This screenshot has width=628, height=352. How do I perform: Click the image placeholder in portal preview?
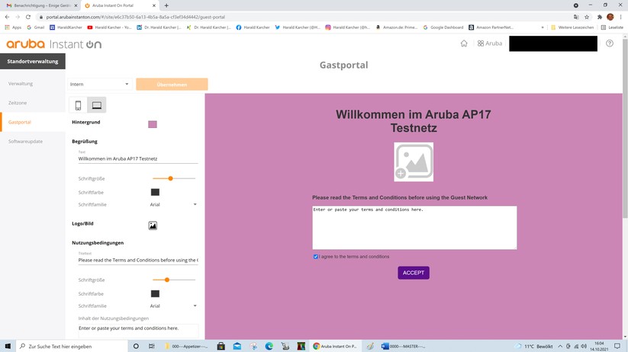414,162
